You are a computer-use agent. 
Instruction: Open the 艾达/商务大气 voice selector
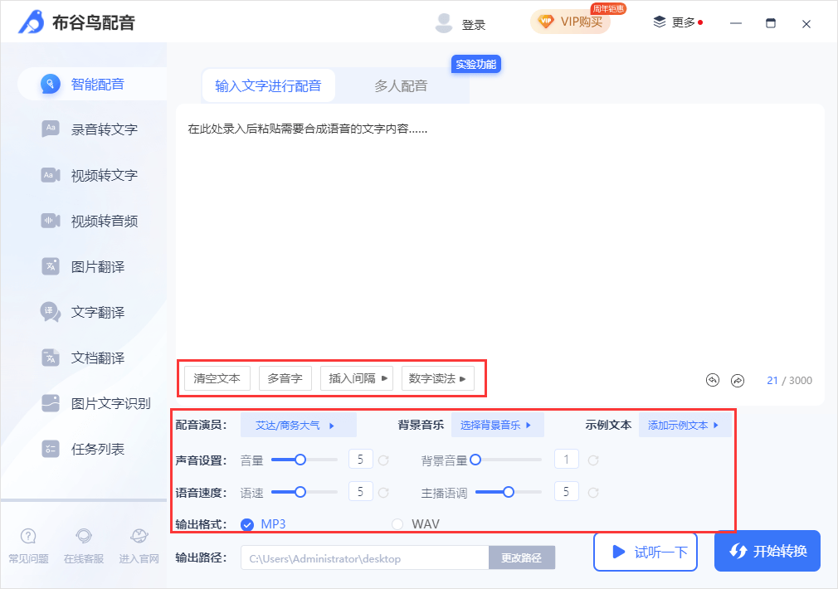click(299, 424)
